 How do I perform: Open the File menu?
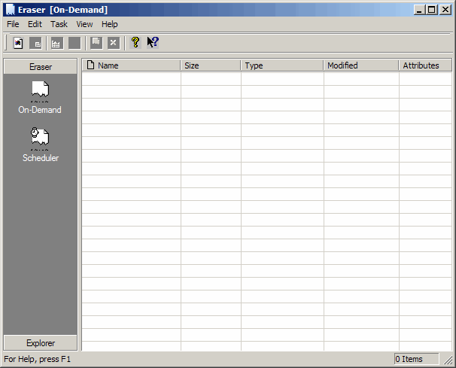(x=13, y=24)
